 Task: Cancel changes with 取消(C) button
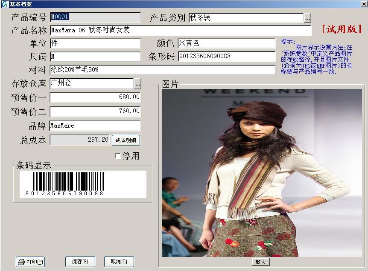(119, 261)
